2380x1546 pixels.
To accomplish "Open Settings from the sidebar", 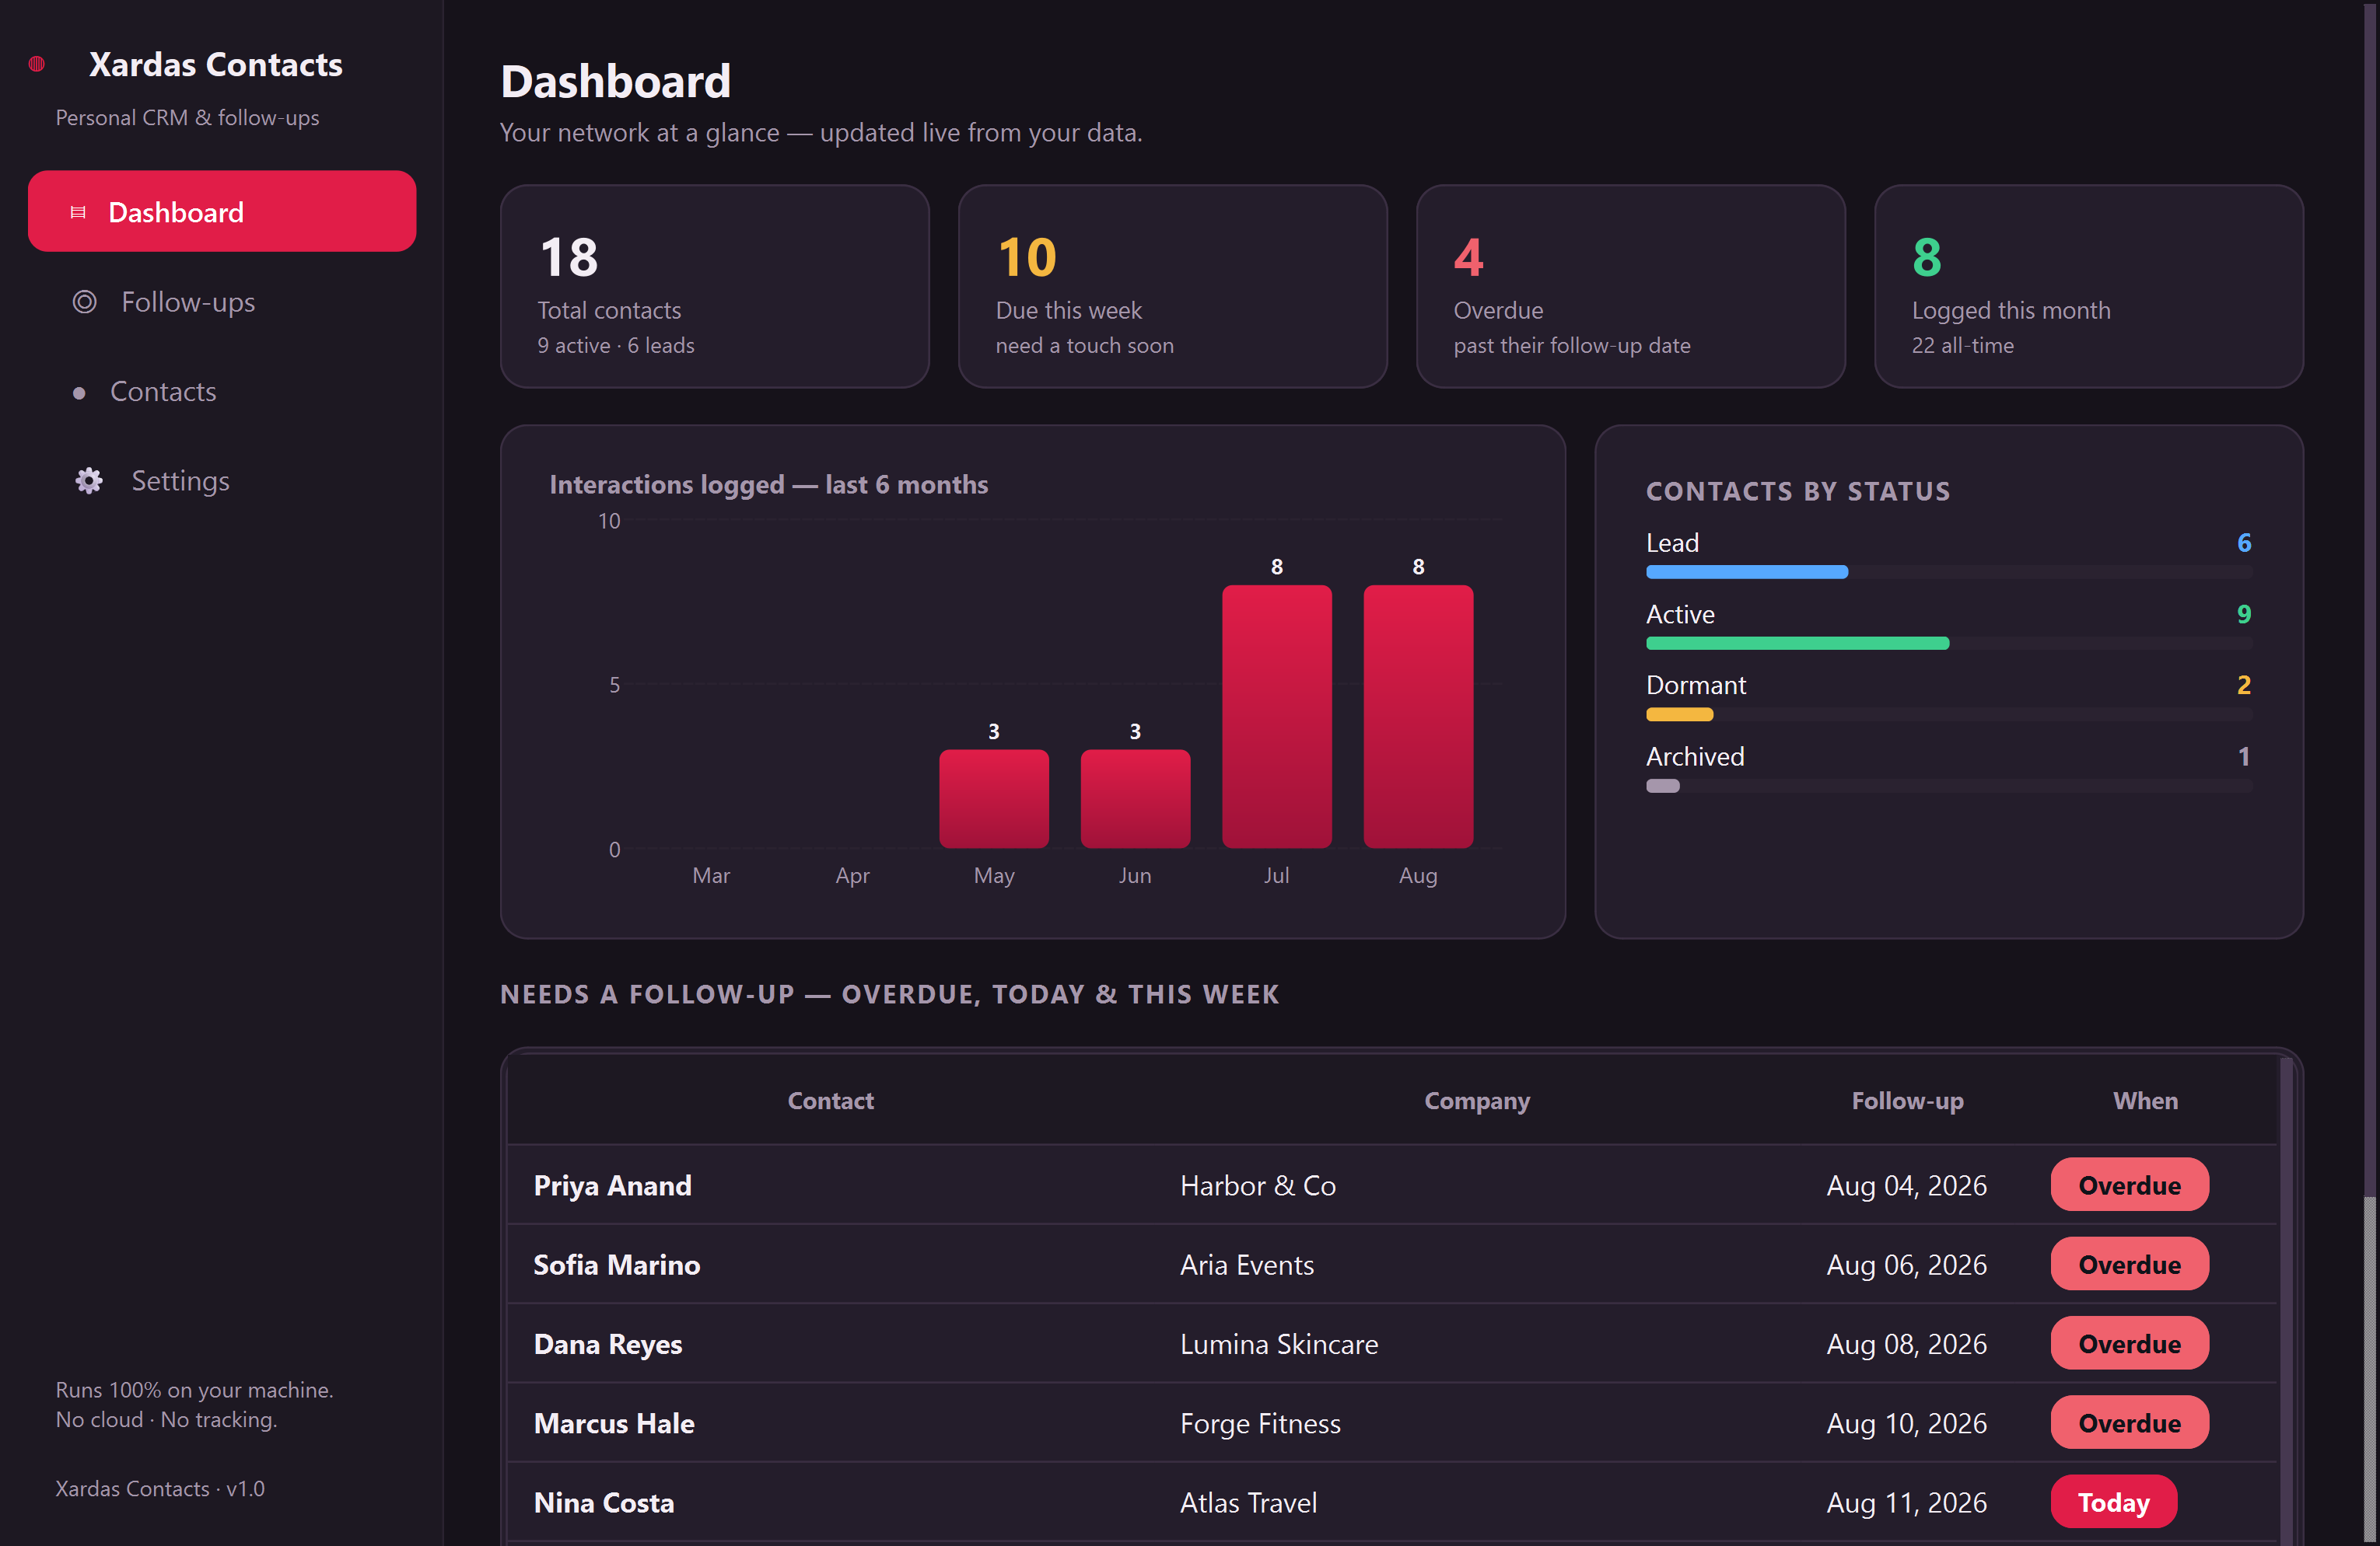I will pyautogui.click(x=222, y=480).
